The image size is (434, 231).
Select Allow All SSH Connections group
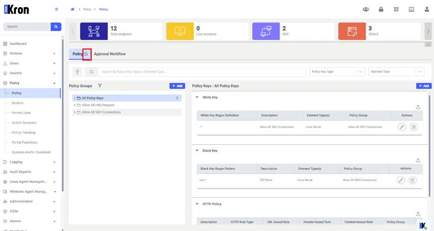(x=127, y=112)
